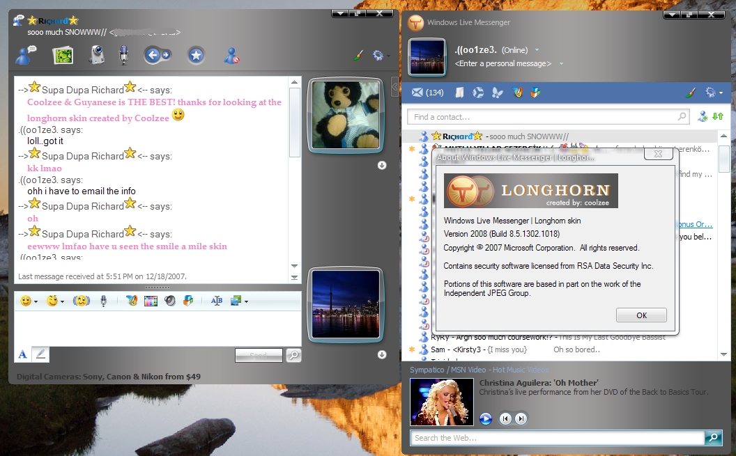Record a voice clip with small microphone
The height and width of the screenshot is (456, 736).
tap(103, 301)
